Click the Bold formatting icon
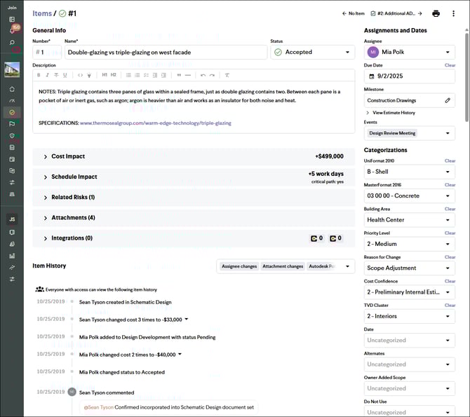The width and height of the screenshot is (470, 417). click(39, 75)
